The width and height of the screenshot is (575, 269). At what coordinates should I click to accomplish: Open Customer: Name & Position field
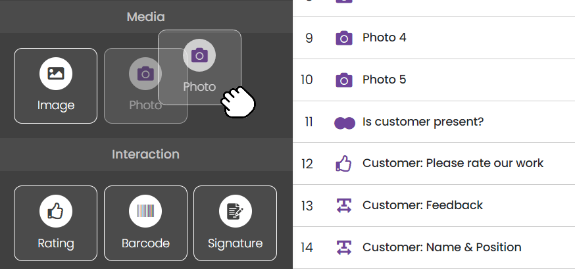[441, 247]
